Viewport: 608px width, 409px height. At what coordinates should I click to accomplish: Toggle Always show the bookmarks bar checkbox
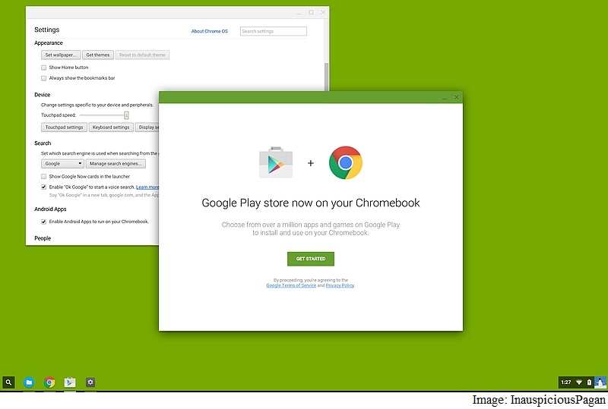tap(44, 78)
